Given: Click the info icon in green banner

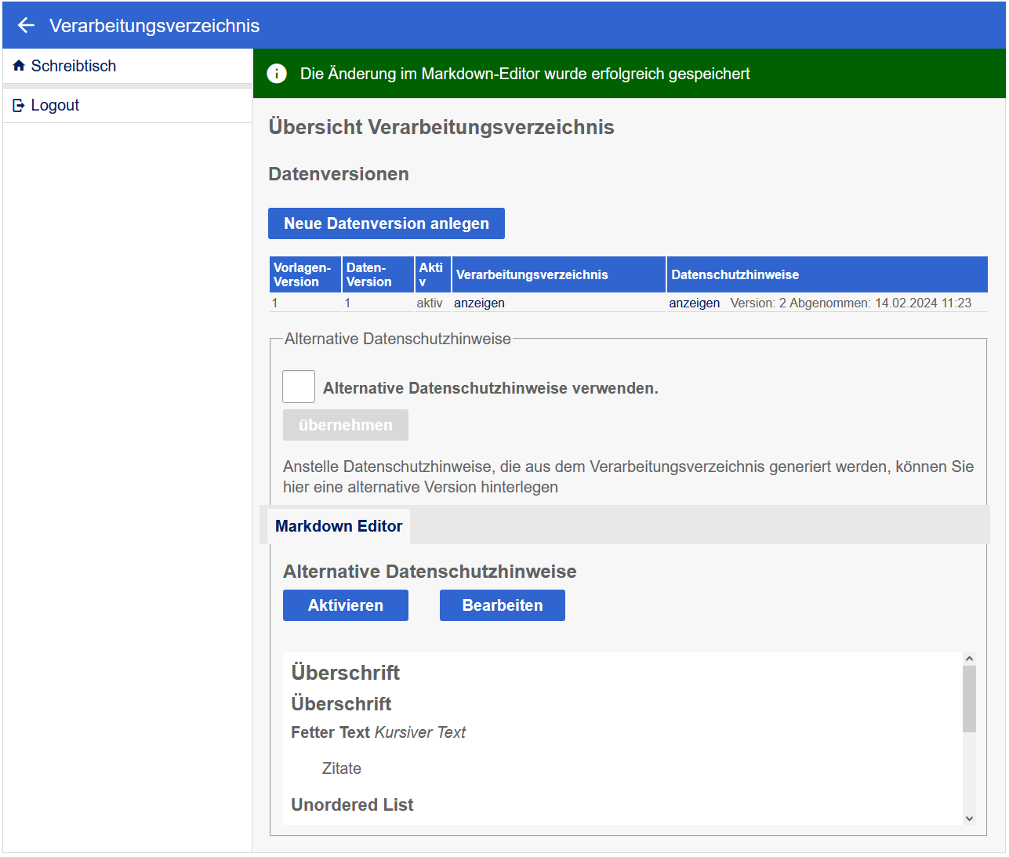Looking at the screenshot, I should click(277, 74).
